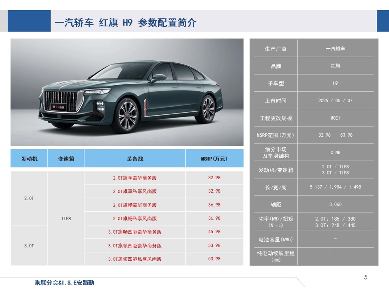Click trim row 2.0T旗畅私享风尚版
This screenshot has height=292, width=389.
pyautogui.click(x=135, y=219)
